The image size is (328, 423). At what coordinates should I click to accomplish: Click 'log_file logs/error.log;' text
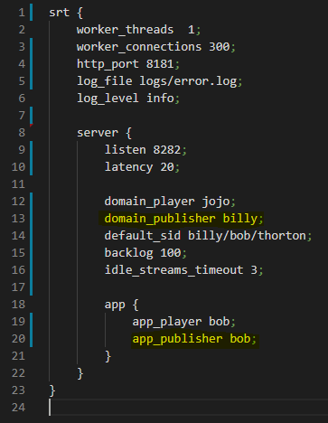159,81
